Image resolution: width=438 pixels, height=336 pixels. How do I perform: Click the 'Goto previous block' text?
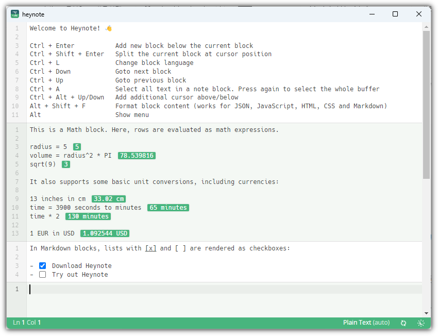[150, 80]
